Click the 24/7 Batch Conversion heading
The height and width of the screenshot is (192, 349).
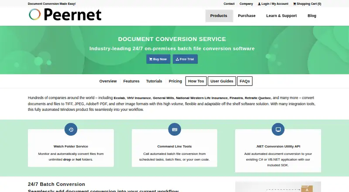pos(57,184)
